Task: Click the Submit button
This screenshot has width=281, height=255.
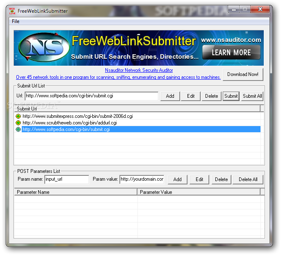Action: (231, 96)
